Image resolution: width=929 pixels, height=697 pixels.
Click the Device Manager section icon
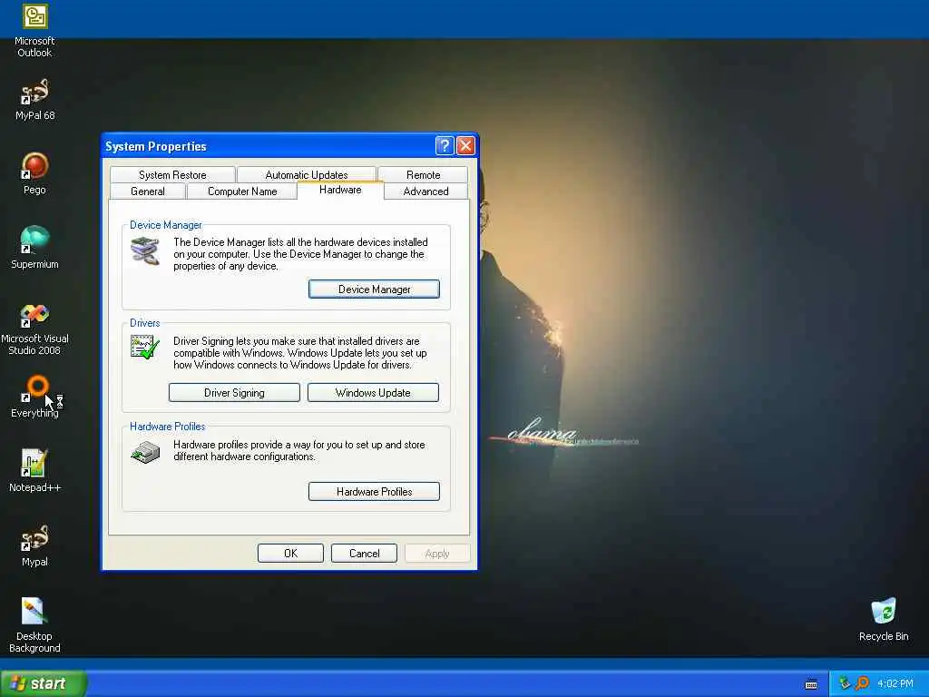tap(145, 250)
